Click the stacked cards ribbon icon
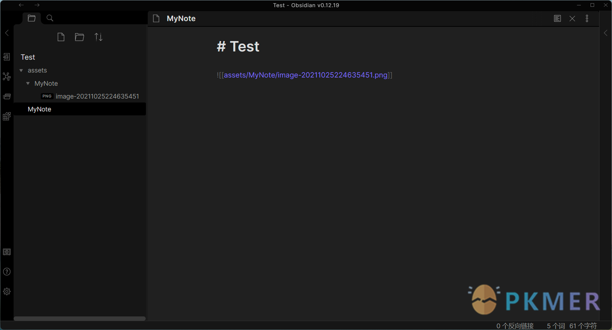Image resolution: width=612 pixels, height=330 pixels. coord(7,96)
